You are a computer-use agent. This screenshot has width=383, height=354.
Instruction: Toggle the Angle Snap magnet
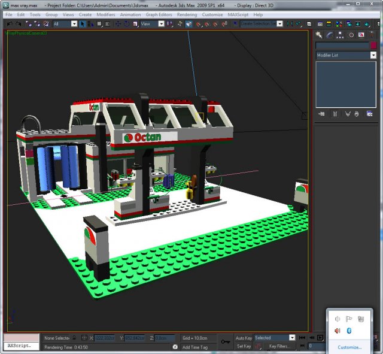(x=207, y=24)
